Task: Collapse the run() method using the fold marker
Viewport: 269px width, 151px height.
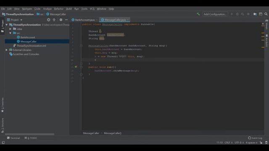Action: coord(81,67)
